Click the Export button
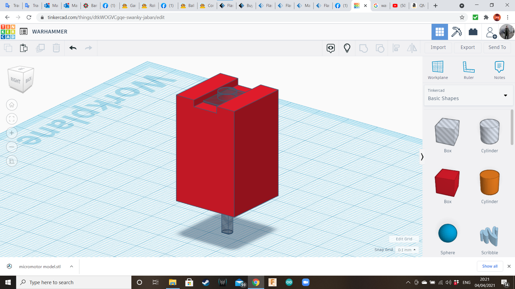Viewport: 515px width, 289px height. click(x=468, y=47)
